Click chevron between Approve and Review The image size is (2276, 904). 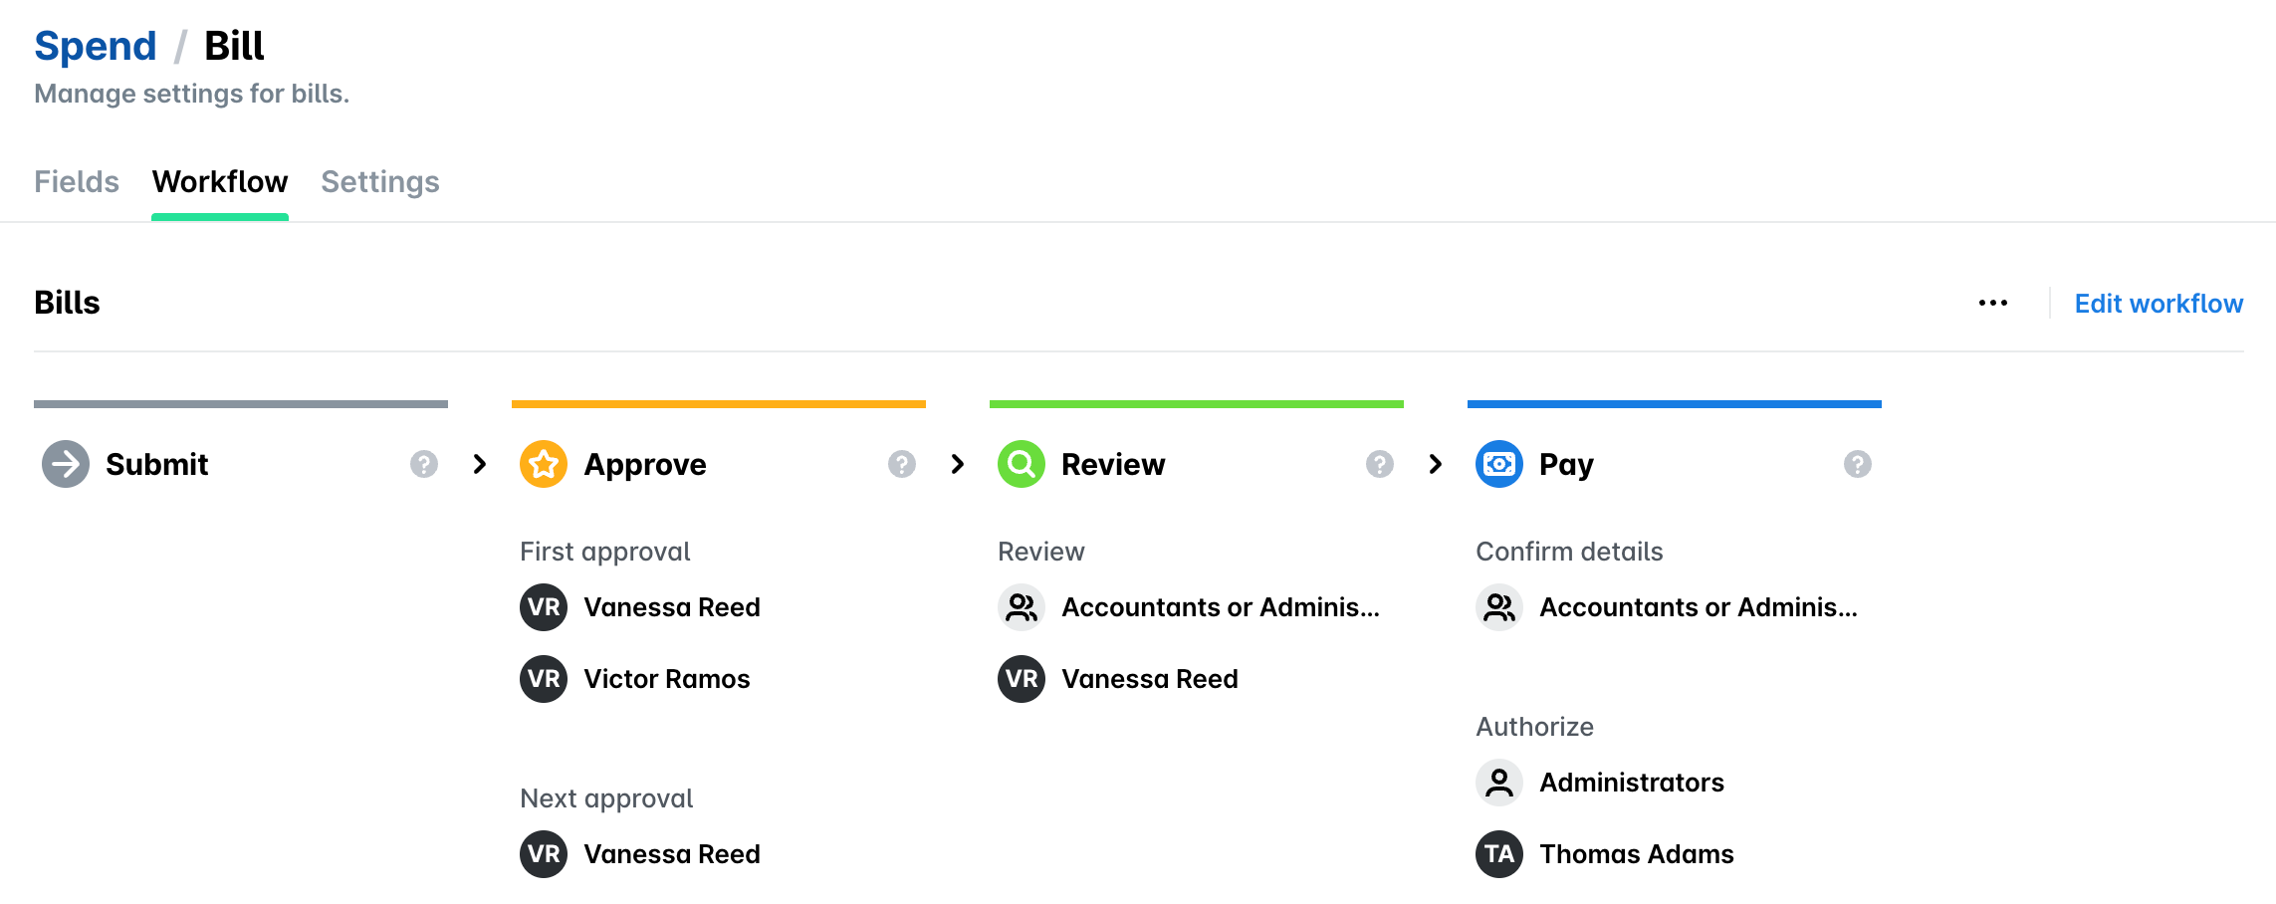click(x=958, y=464)
